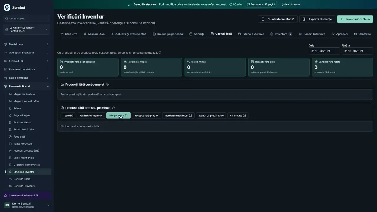This screenshot has width=377, height=212.
Task: Open the Inventare tab
Action: tap(281, 34)
